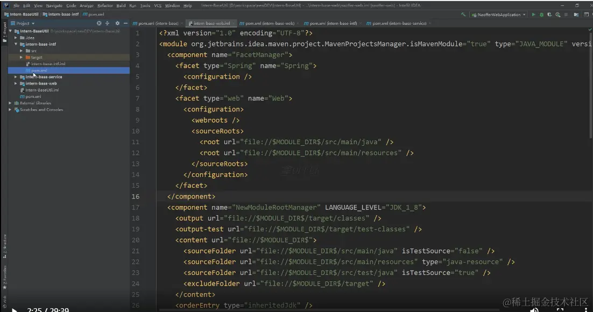593x312 pixels.
Task: Open the Favorites side tool window
Action: [4, 277]
